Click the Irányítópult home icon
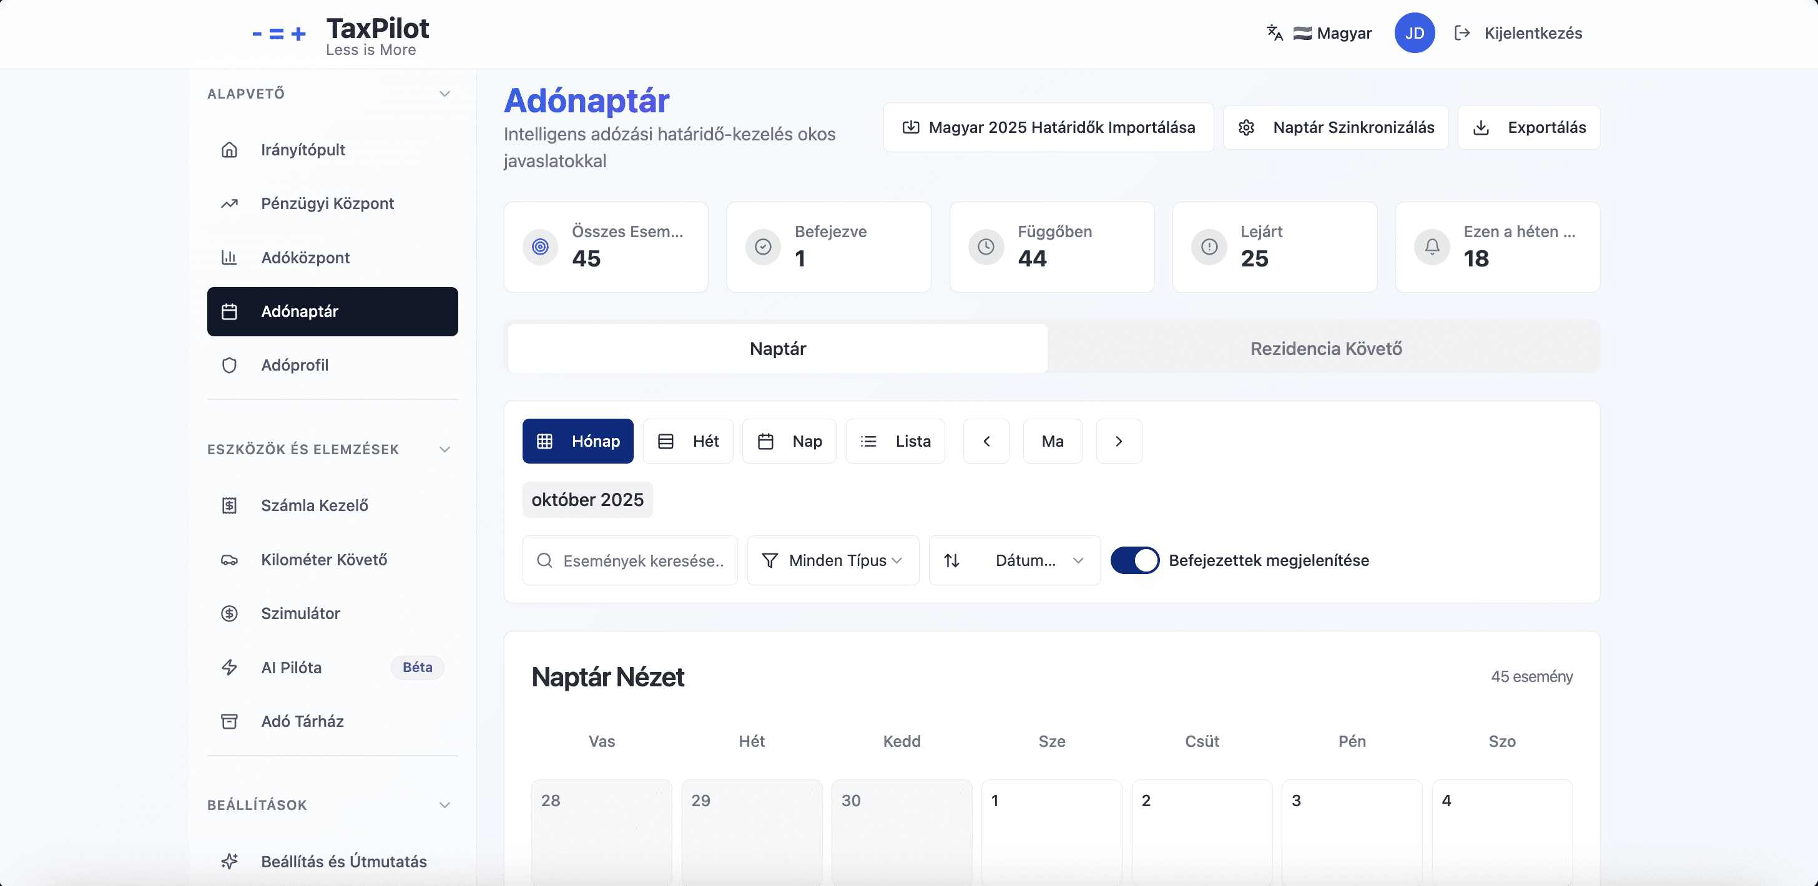This screenshot has height=886, width=1818. (x=229, y=150)
